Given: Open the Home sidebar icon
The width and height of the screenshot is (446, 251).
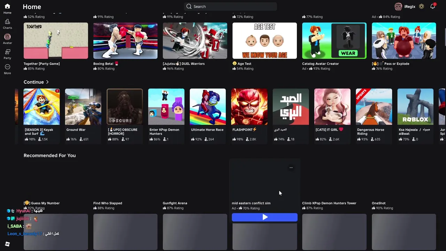Looking at the screenshot, I should [x=7, y=7].
